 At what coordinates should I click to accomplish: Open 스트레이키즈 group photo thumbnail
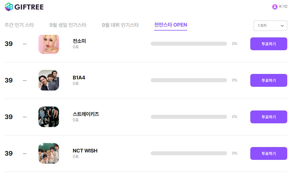click(49, 117)
